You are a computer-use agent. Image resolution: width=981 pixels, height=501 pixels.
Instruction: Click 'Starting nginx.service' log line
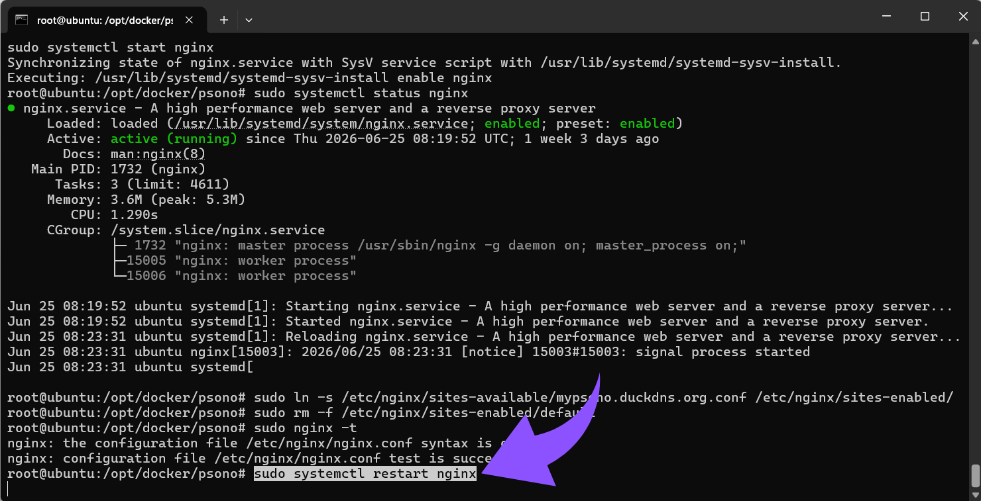pos(480,306)
